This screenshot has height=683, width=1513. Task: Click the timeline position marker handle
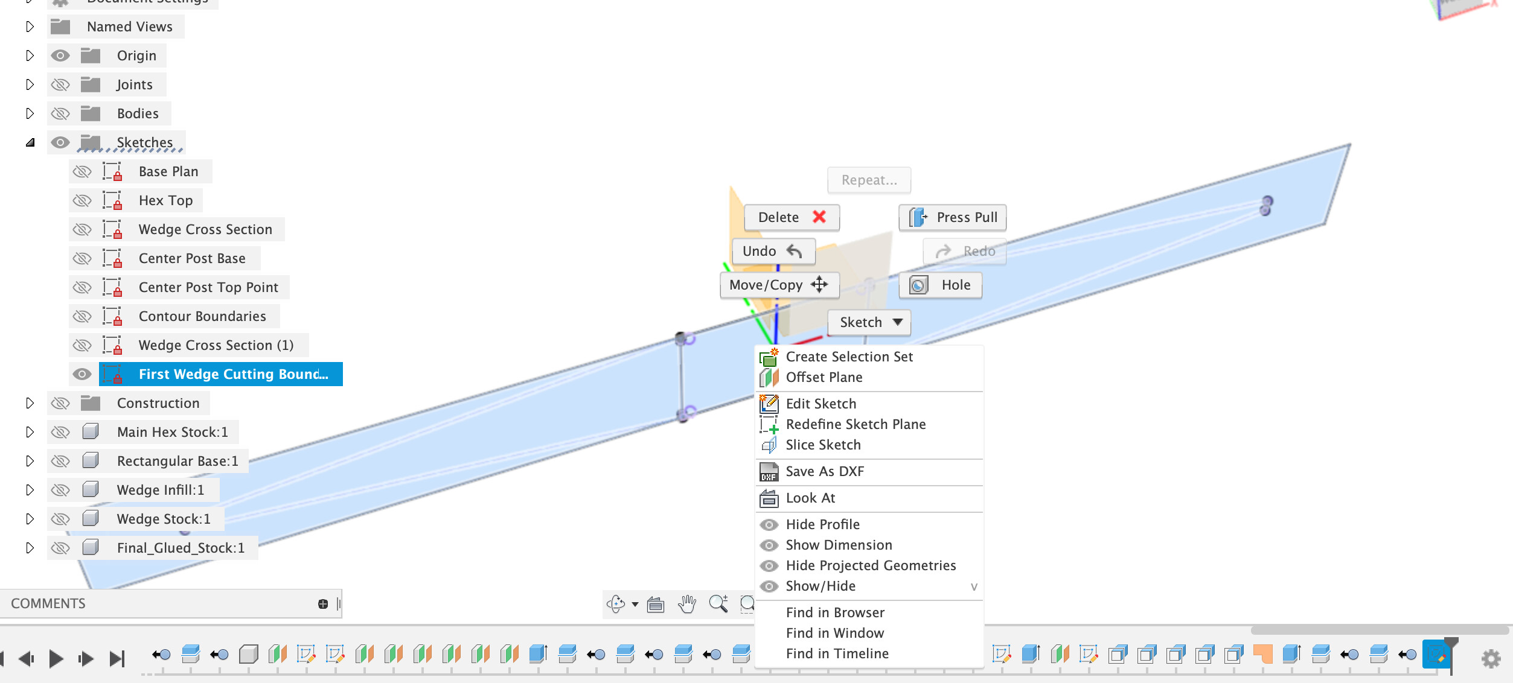click(x=1451, y=642)
